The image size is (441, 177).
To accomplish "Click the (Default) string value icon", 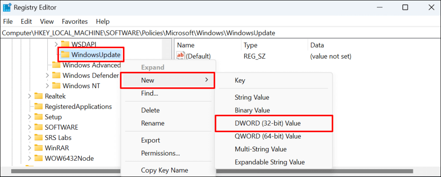I will [180, 56].
